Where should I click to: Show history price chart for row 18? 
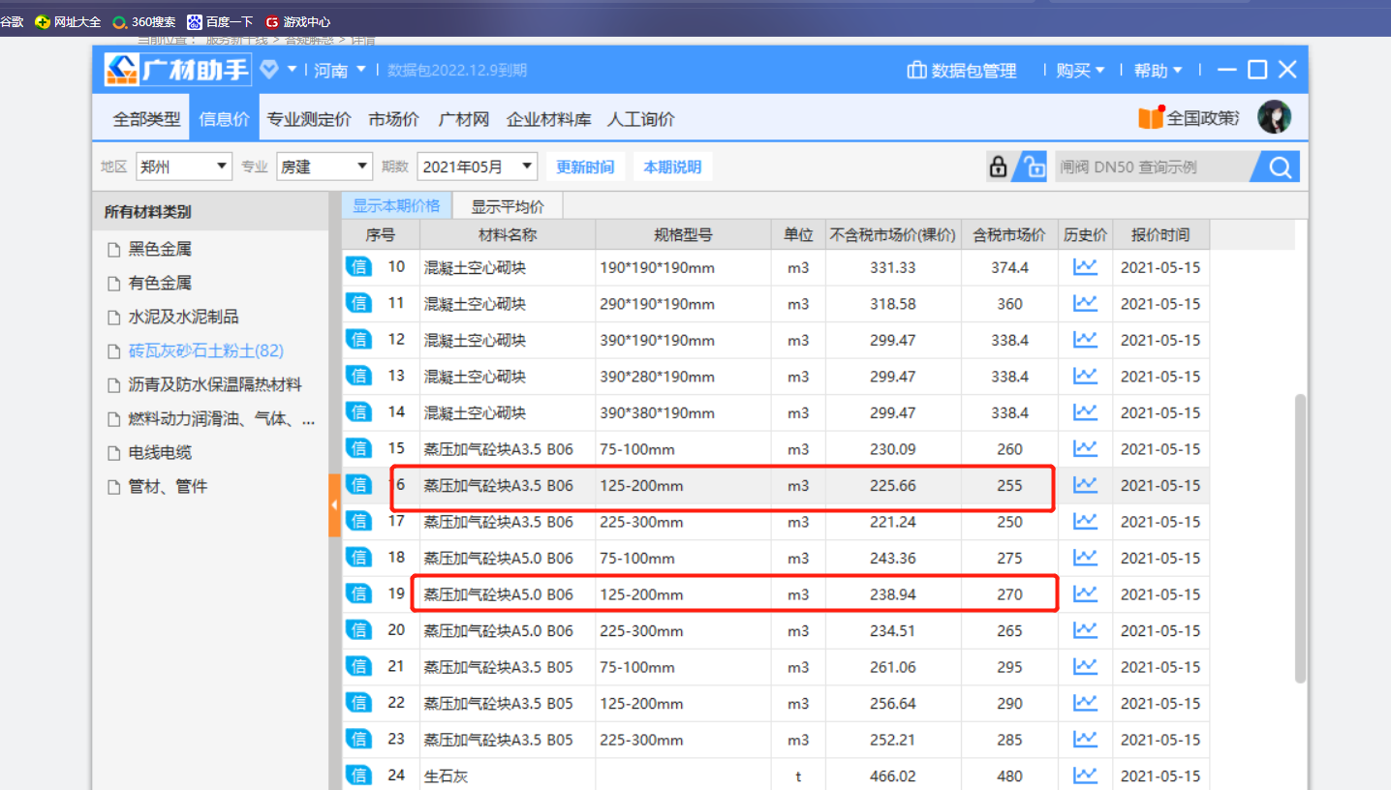coord(1085,558)
